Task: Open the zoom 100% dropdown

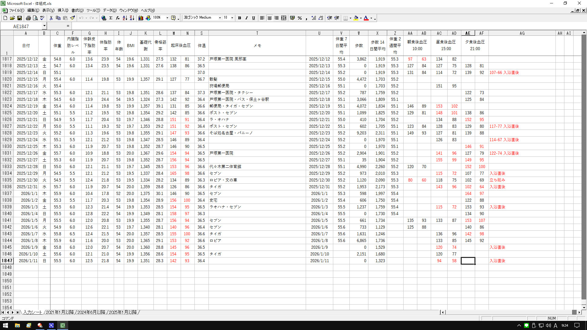Action: coord(167,18)
